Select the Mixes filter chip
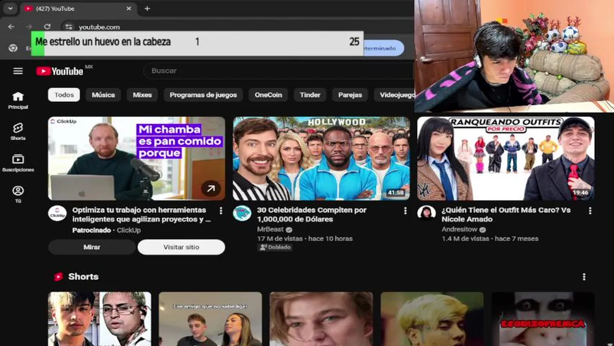This screenshot has height=346, width=614. coord(142,95)
